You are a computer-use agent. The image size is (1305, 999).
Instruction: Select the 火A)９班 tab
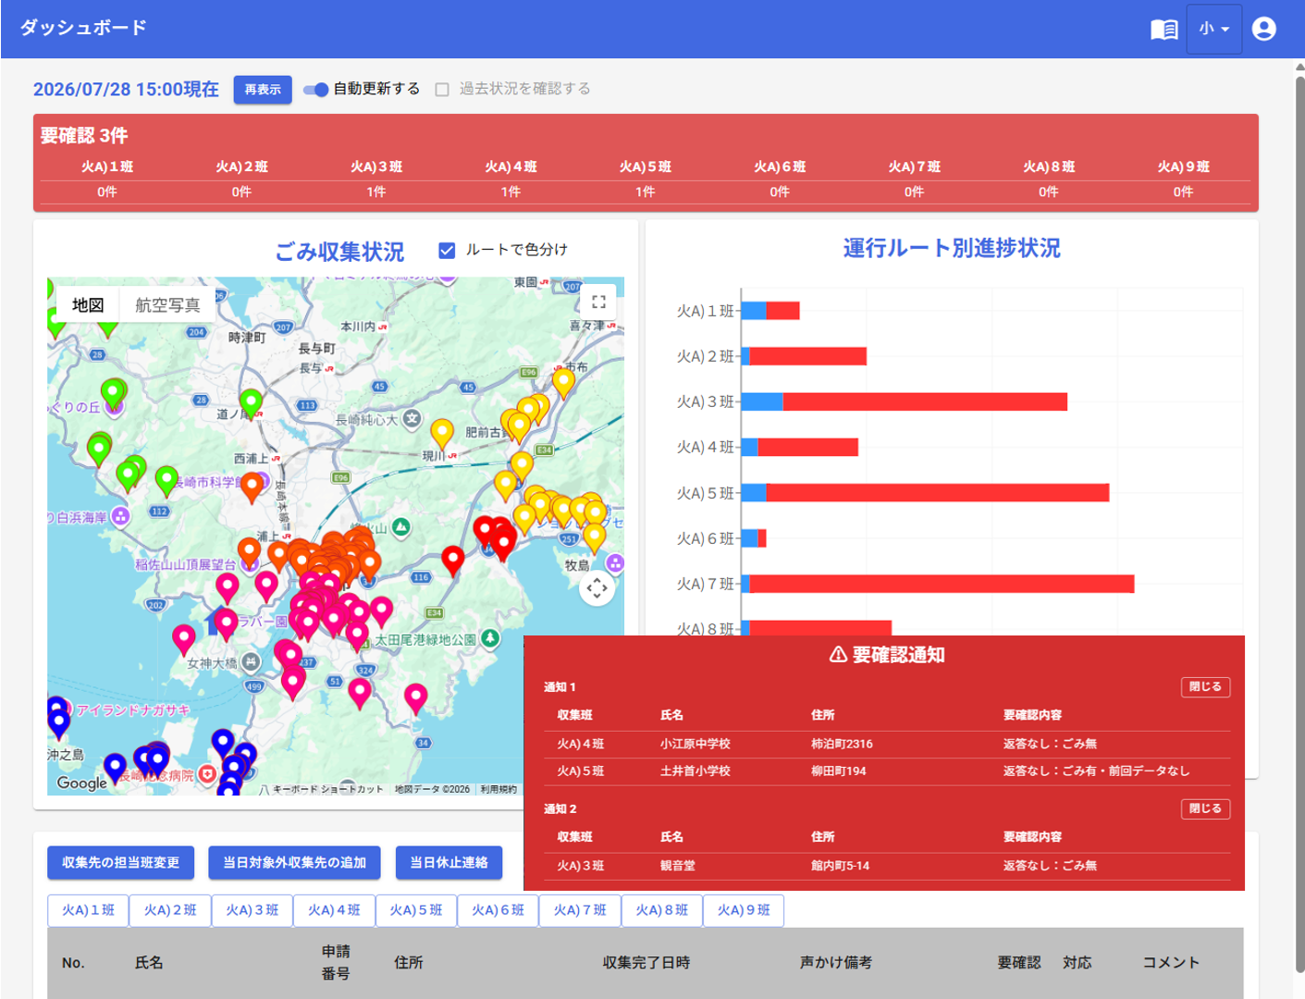click(744, 910)
